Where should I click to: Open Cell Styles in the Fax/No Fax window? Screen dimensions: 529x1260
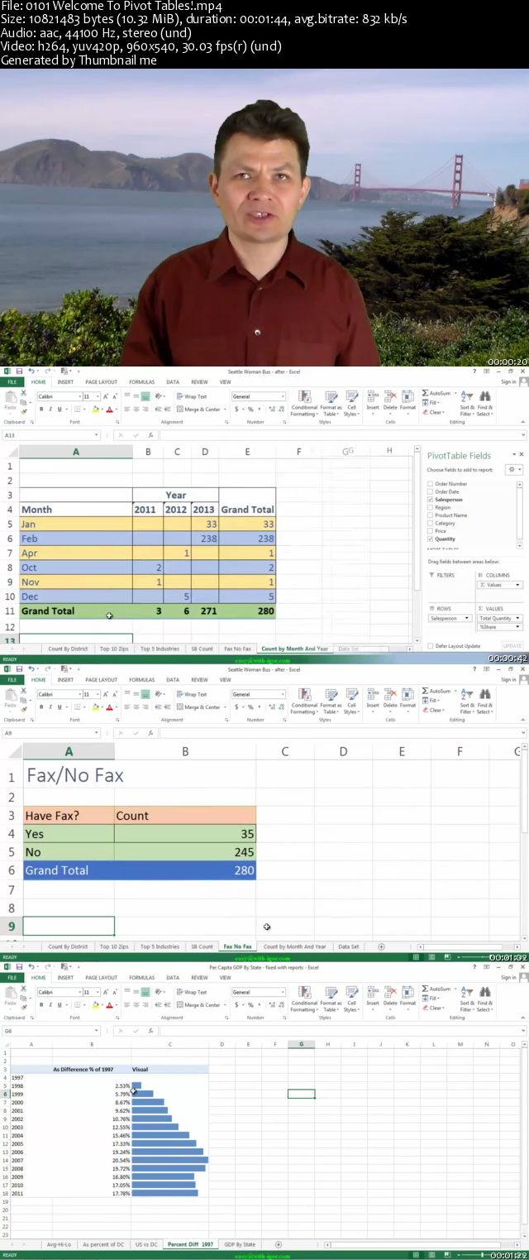(x=351, y=701)
